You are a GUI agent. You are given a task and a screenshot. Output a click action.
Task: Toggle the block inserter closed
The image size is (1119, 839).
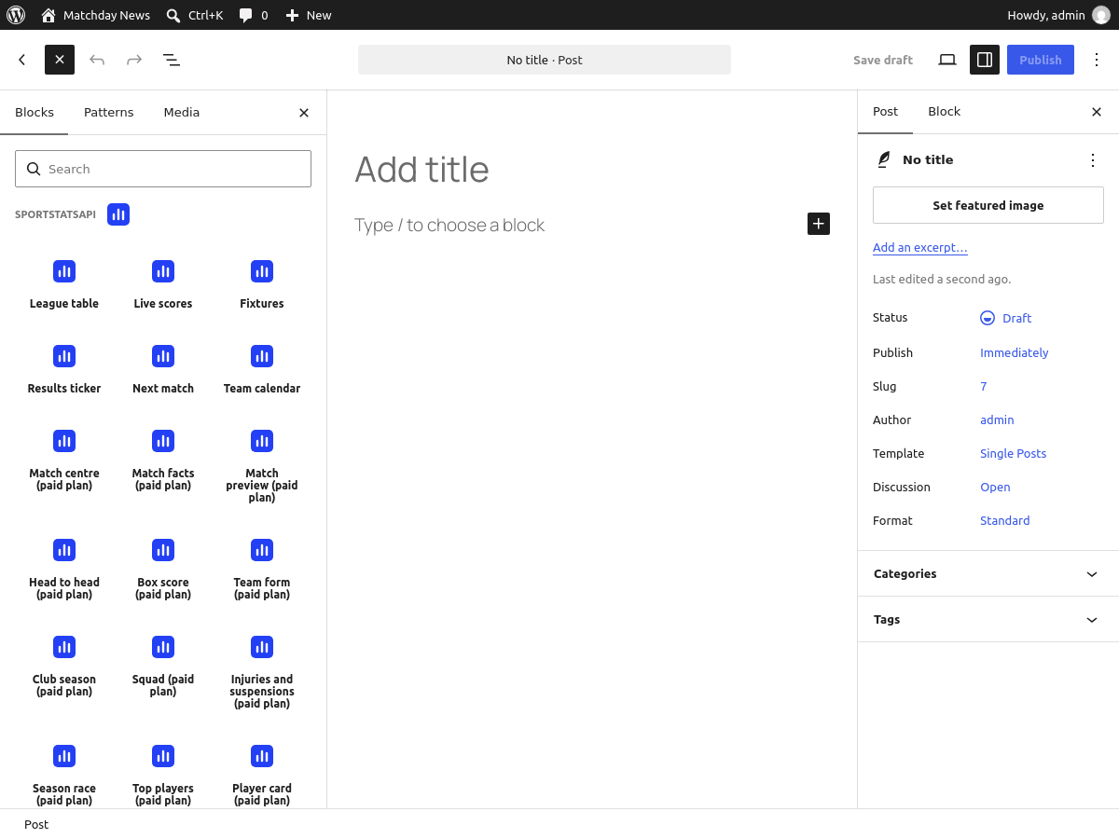coord(60,60)
